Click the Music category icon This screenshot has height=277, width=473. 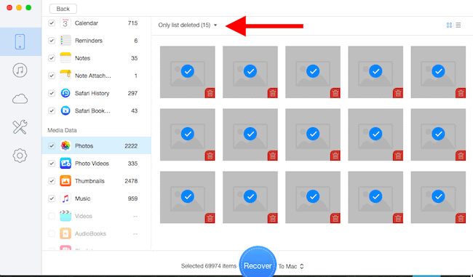pyautogui.click(x=65, y=198)
